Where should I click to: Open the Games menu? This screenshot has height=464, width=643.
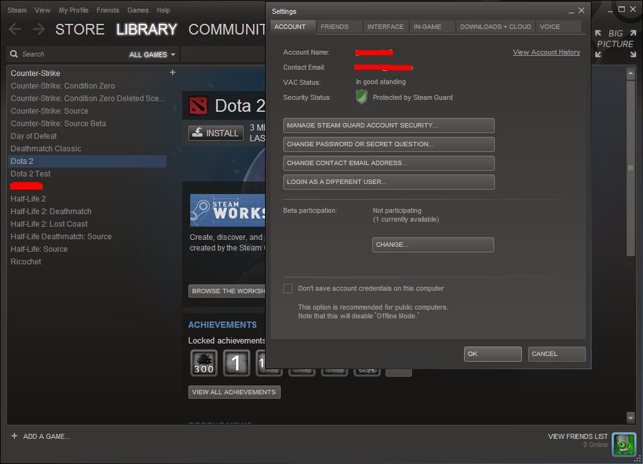138,10
